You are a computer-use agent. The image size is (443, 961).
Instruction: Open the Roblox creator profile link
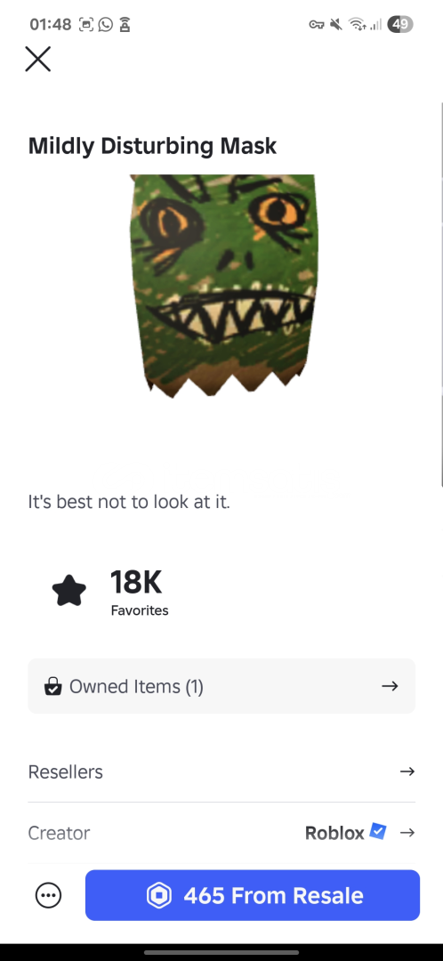coord(334,832)
